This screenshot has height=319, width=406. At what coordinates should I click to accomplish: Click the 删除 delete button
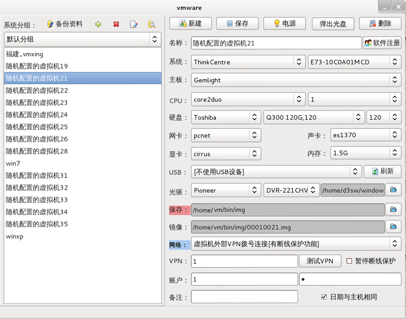tap(380, 24)
